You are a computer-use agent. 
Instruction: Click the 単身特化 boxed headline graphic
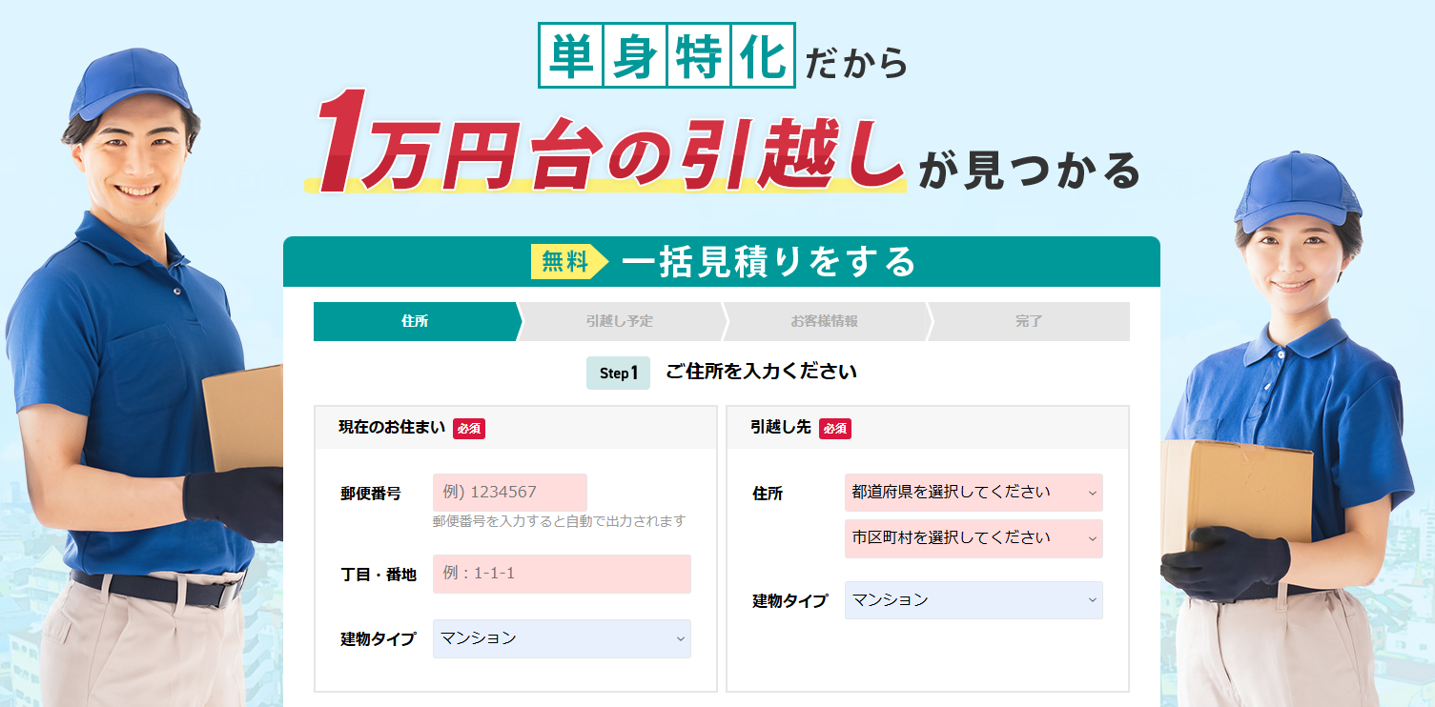(x=666, y=56)
